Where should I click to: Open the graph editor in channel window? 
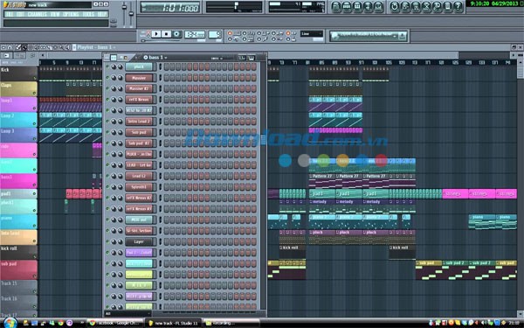(242, 58)
